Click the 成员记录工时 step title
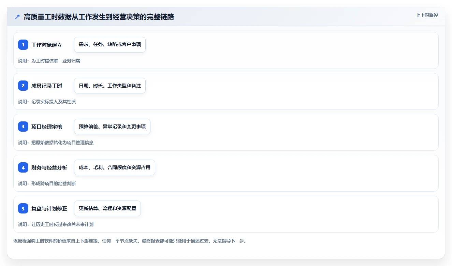452x266 pixels. click(47, 86)
